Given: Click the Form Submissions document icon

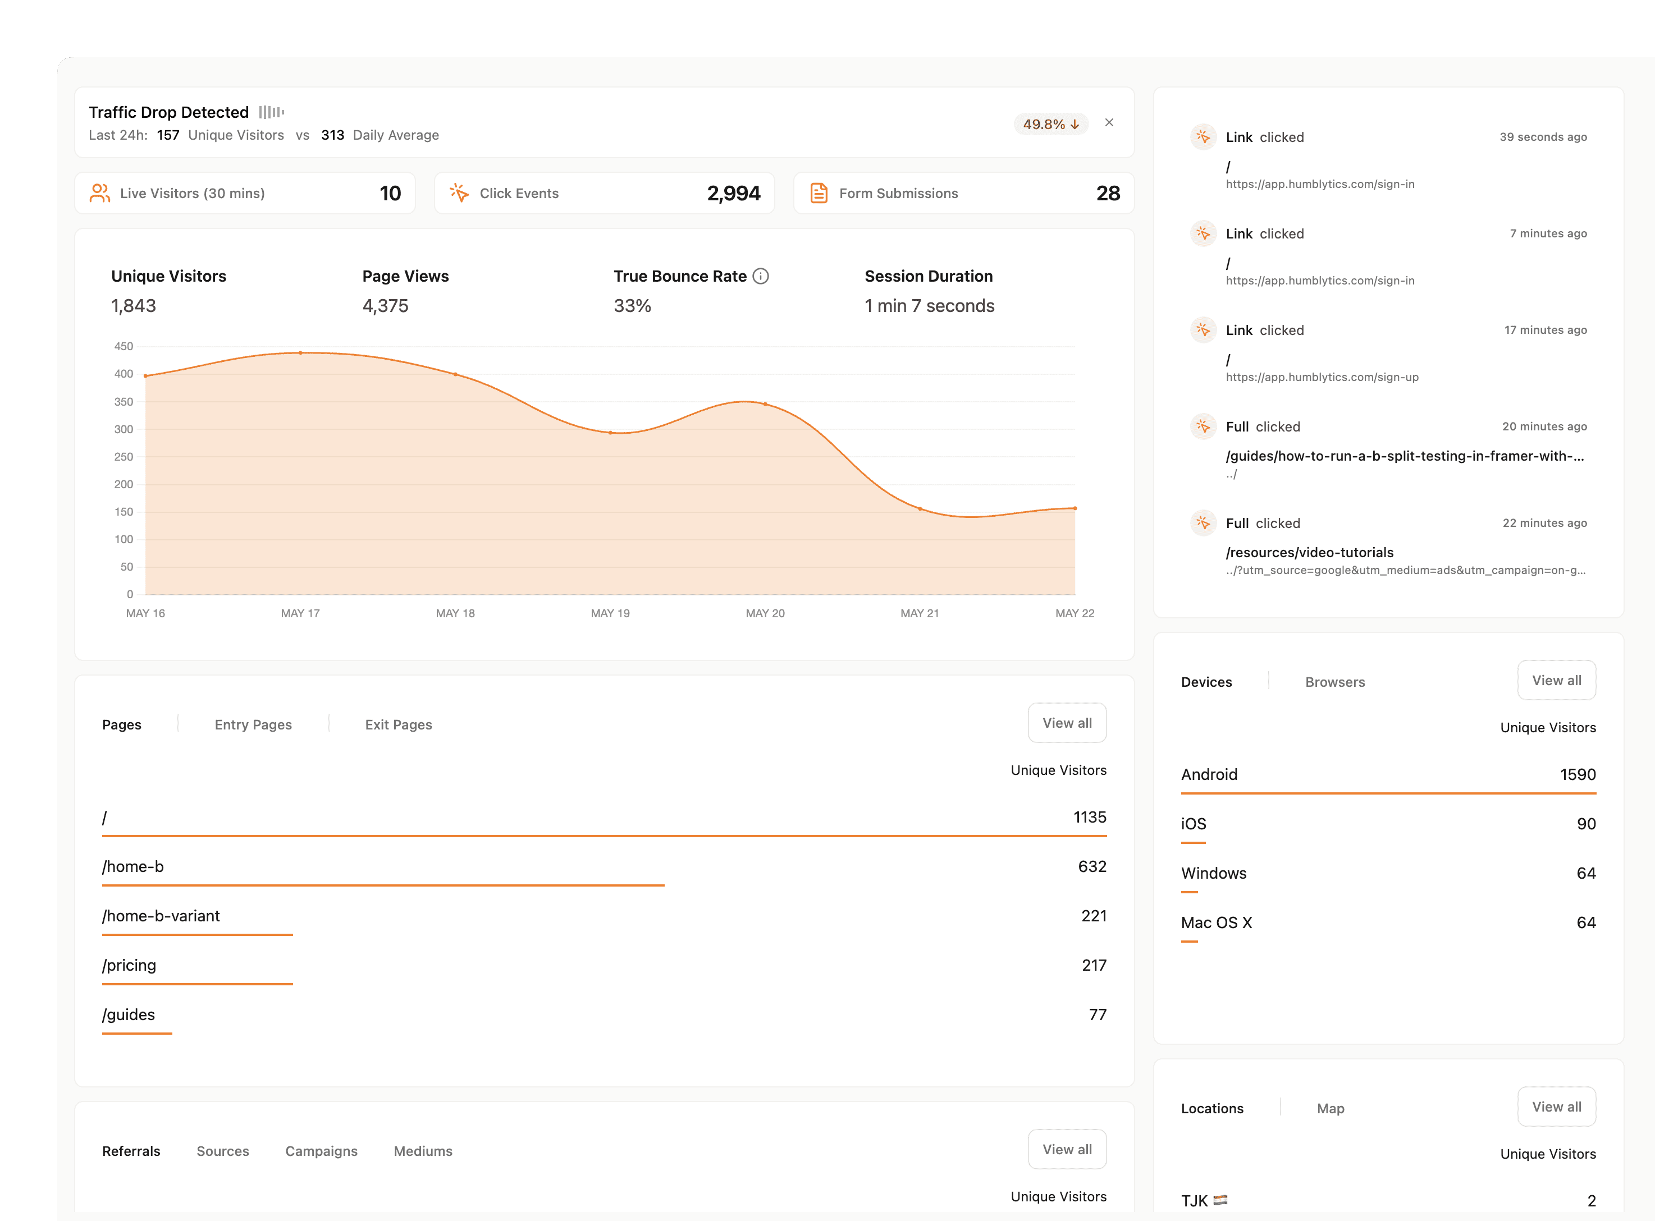Looking at the screenshot, I should [819, 193].
